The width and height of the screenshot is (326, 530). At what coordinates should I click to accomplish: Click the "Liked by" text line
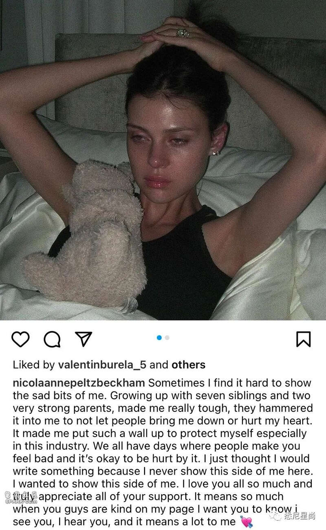click(109, 365)
